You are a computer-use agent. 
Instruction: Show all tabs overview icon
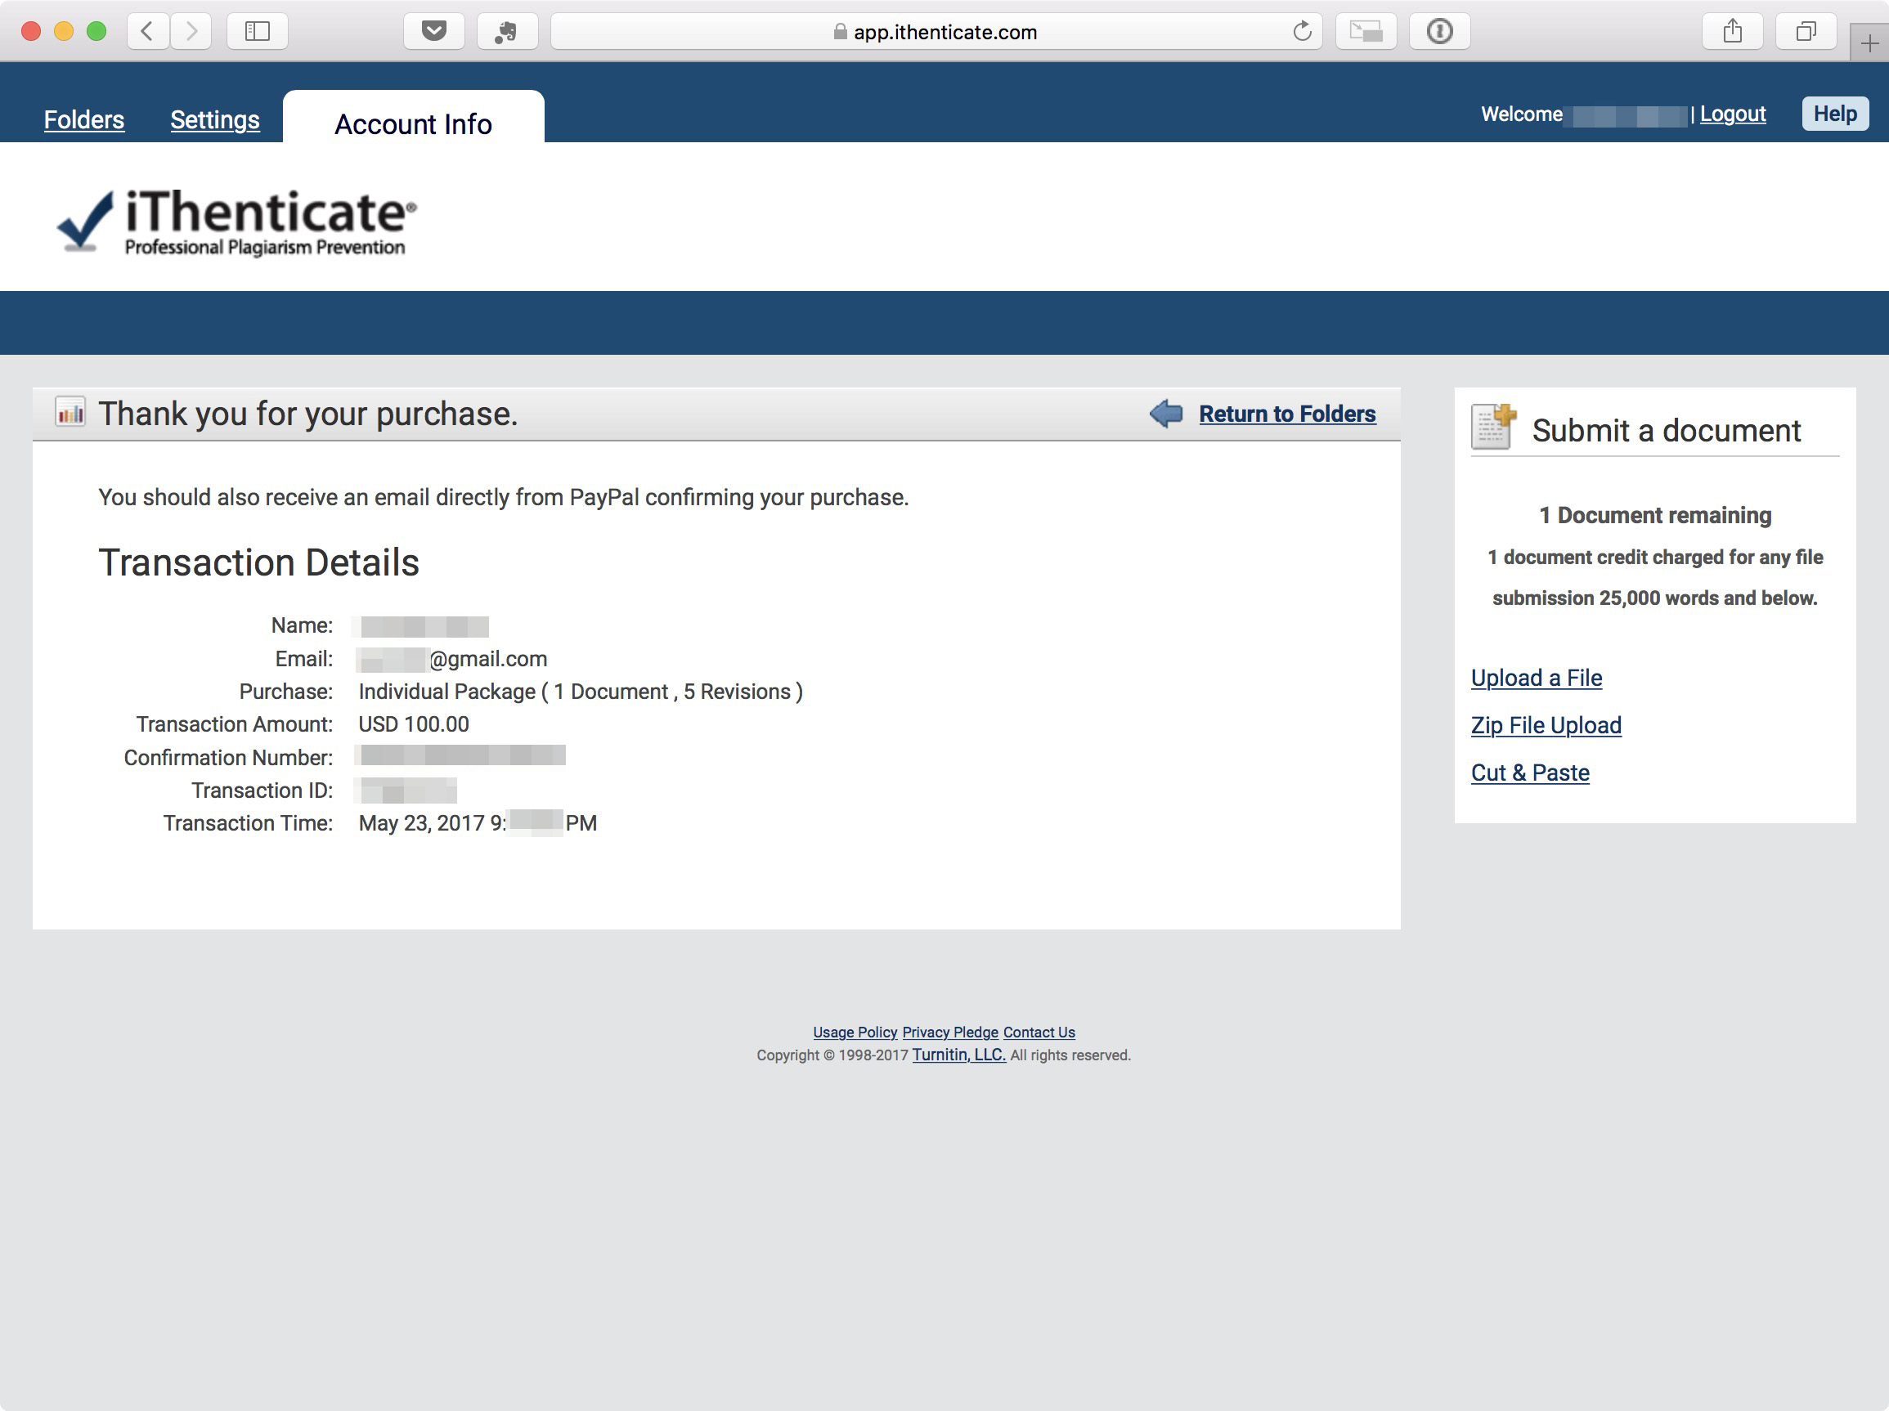pyautogui.click(x=1806, y=32)
